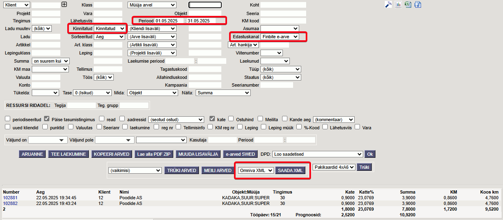Toggle the Kande aeg checkbox
The width and height of the screenshot is (503, 220).
coord(285,119)
